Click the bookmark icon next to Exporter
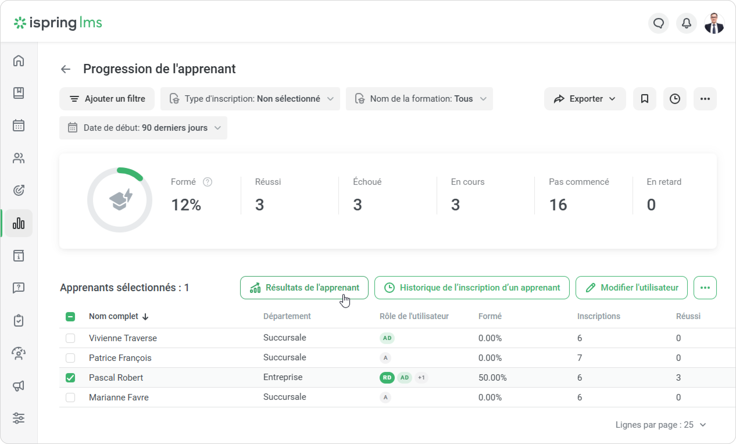Screen dimensions: 736x444 (x=645, y=99)
